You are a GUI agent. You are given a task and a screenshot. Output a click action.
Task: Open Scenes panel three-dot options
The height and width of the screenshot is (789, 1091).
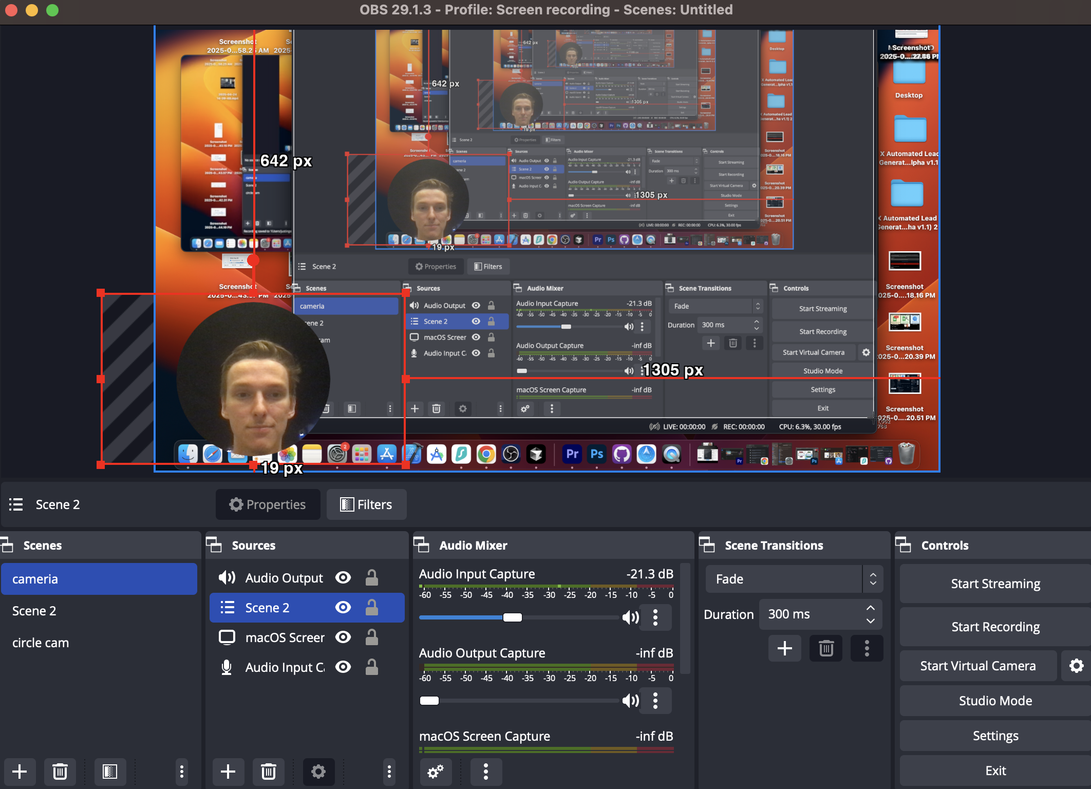pyautogui.click(x=181, y=771)
